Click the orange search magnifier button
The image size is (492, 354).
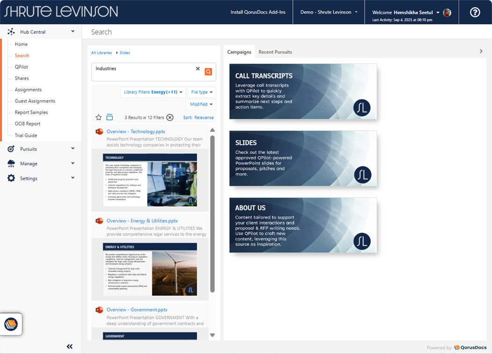coord(209,72)
